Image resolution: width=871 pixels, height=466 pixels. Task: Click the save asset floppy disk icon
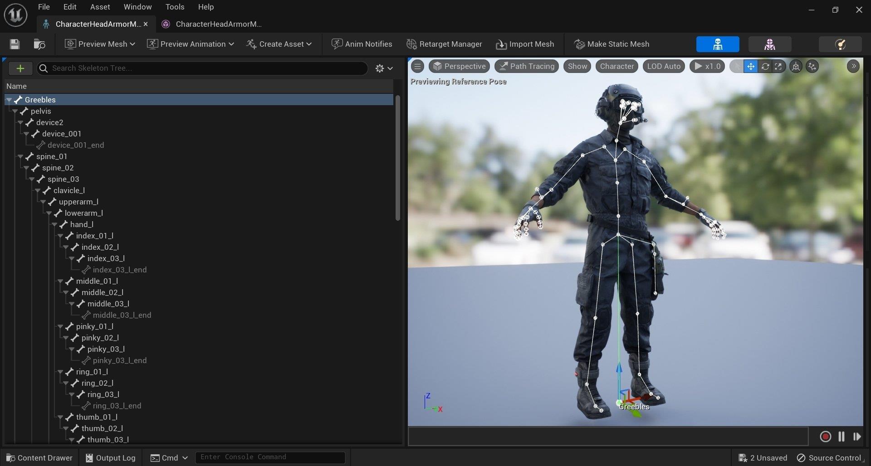(15, 44)
